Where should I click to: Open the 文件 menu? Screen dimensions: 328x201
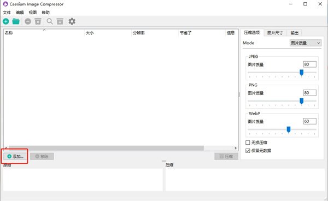point(7,13)
